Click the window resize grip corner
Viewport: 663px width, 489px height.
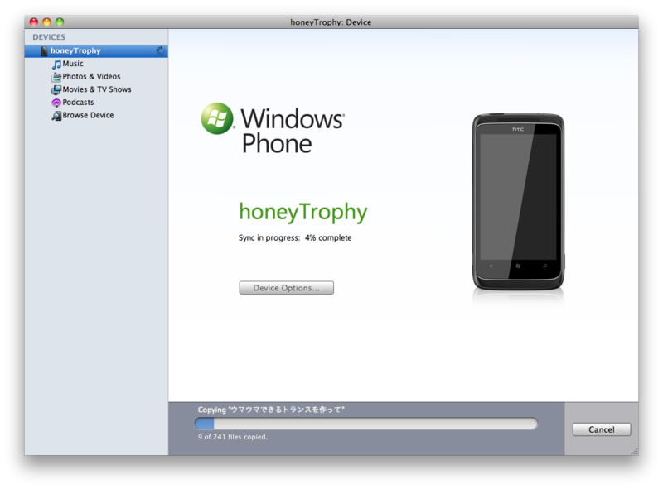click(x=634, y=451)
